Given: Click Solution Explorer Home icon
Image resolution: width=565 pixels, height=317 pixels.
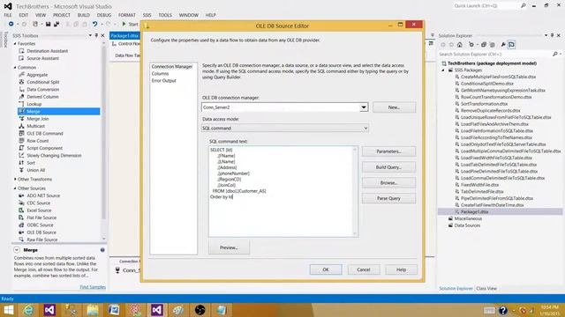Looking at the screenshot, I should pos(460,45).
